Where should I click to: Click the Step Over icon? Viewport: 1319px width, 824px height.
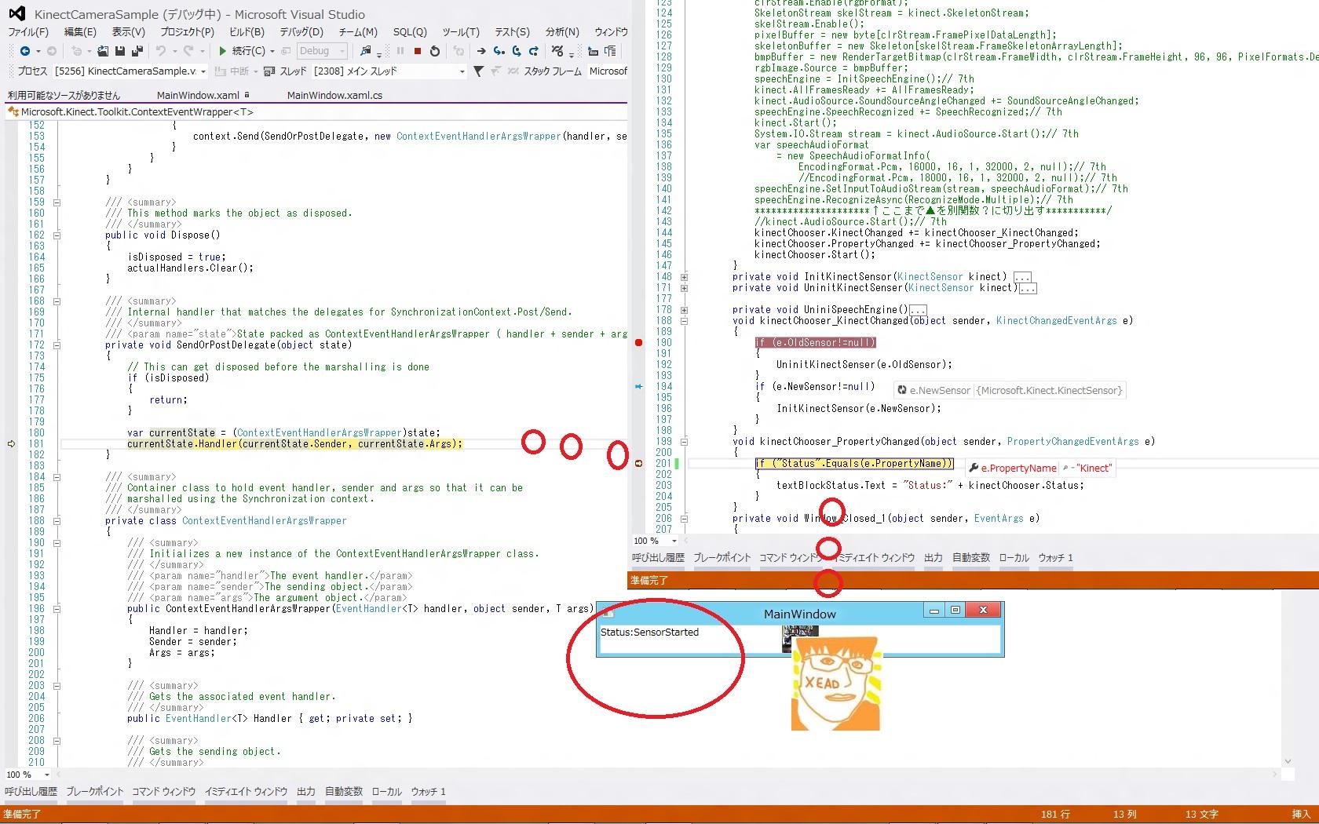[x=517, y=51]
